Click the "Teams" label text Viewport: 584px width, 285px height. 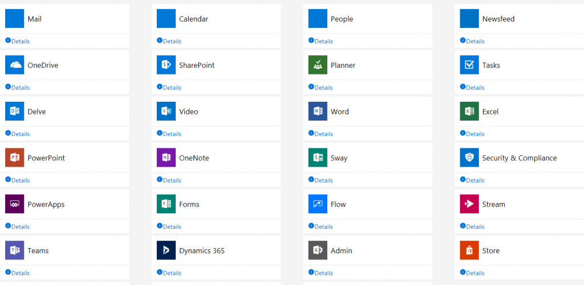point(38,250)
